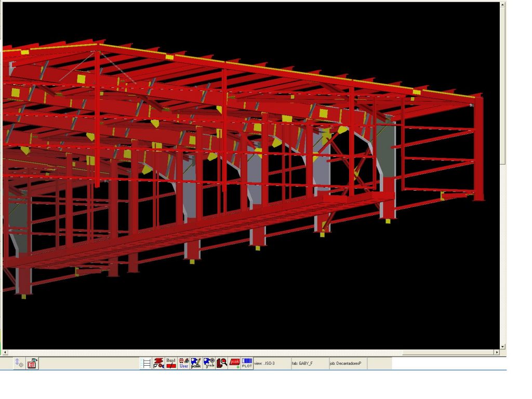
Task: Click the pcmk pencil icon
Action: point(196,363)
